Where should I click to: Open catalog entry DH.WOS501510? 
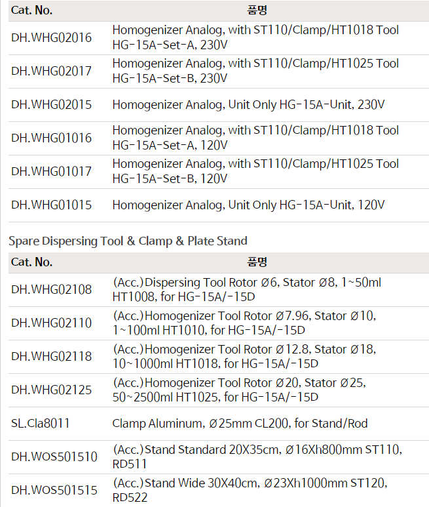[x=54, y=457]
